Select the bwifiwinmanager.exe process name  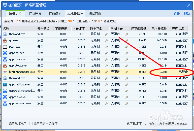pos(22,72)
